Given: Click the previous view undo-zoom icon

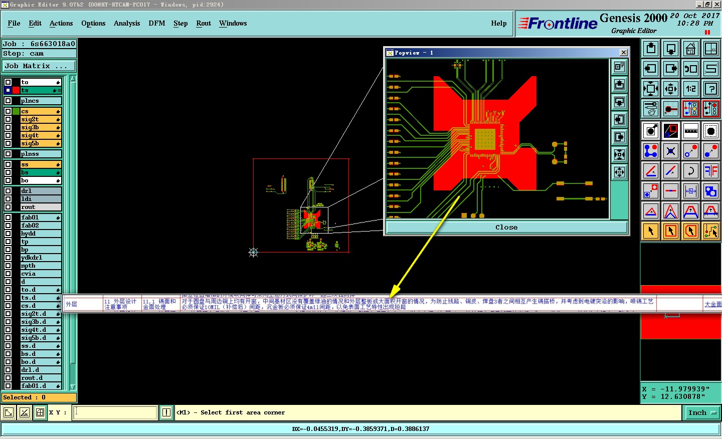Looking at the screenshot, I should (691, 69).
